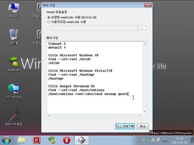Screen dimensions: 194x145
Task: Launch the Opera browser taskbar icon
Action: [67, 140]
